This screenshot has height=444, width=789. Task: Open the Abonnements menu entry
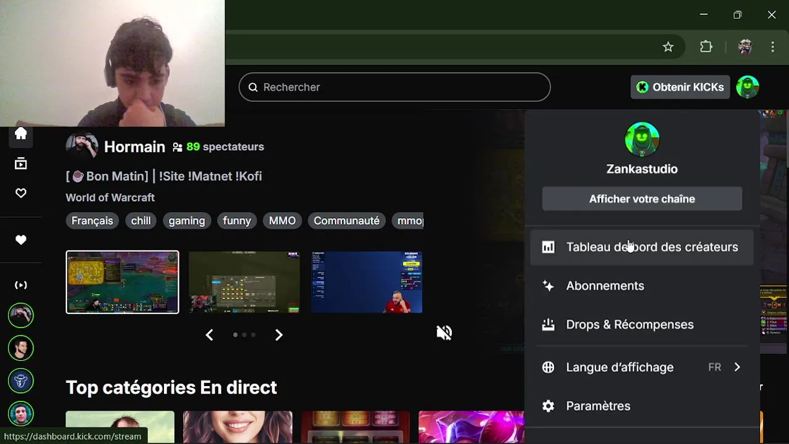[642, 286]
